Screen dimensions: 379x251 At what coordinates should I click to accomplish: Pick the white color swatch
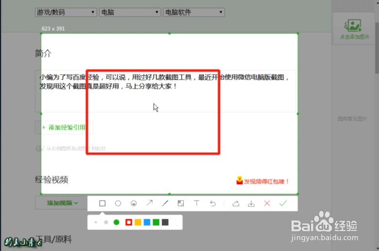click(x=174, y=222)
